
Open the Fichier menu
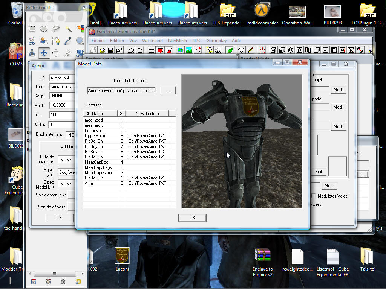tap(98, 41)
